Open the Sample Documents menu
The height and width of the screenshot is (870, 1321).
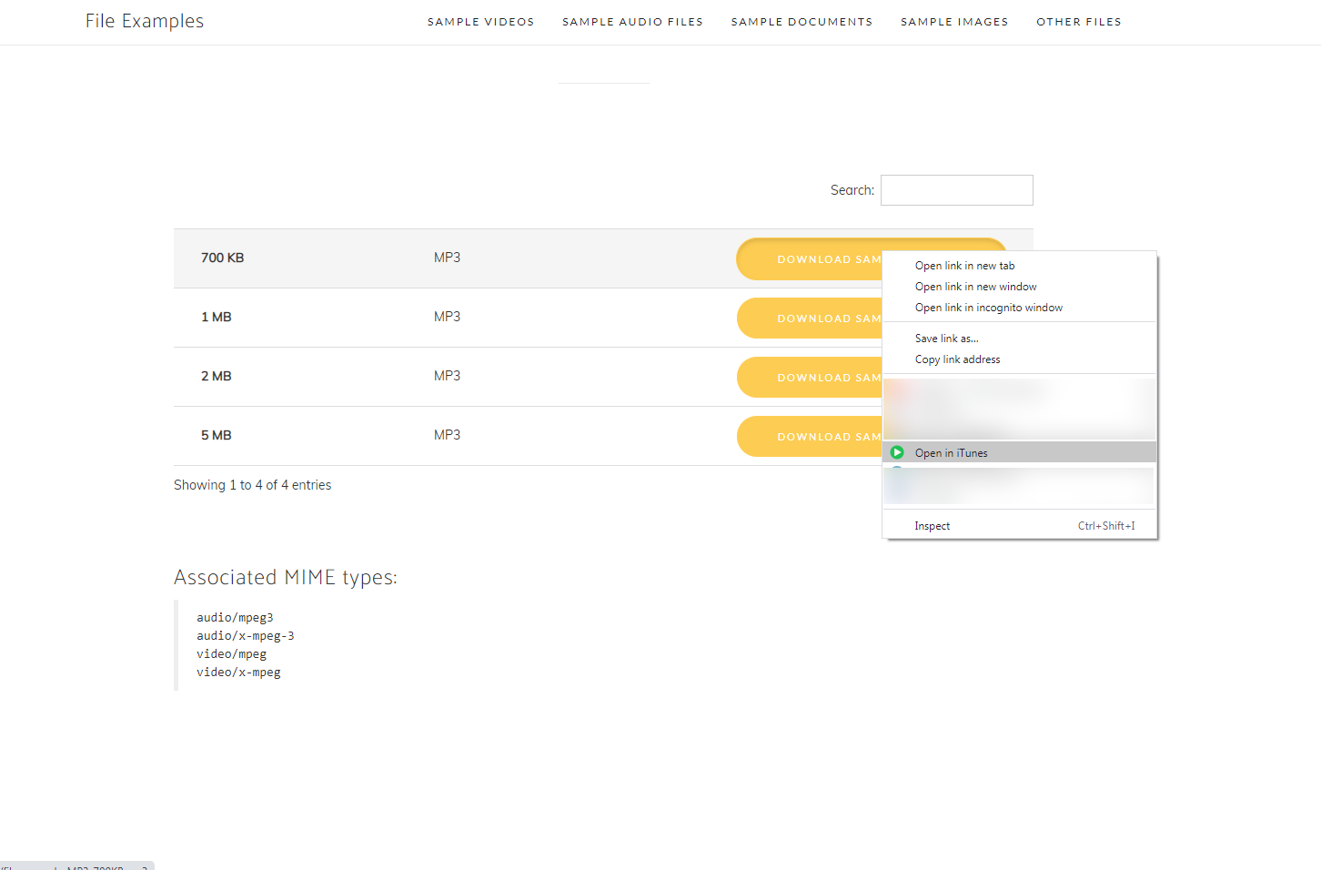pos(802,22)
